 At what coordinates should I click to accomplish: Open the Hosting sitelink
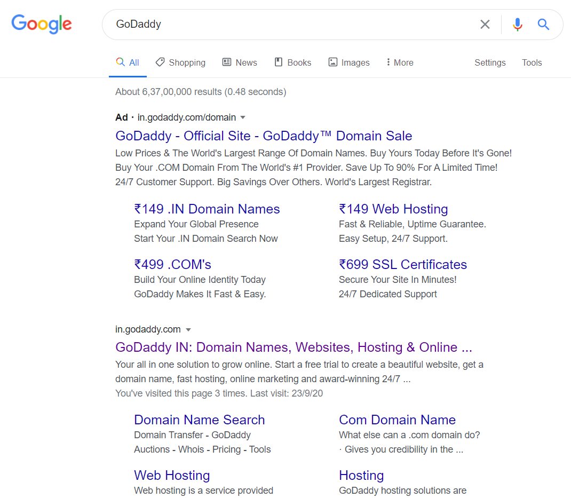[x=361, y=476]
